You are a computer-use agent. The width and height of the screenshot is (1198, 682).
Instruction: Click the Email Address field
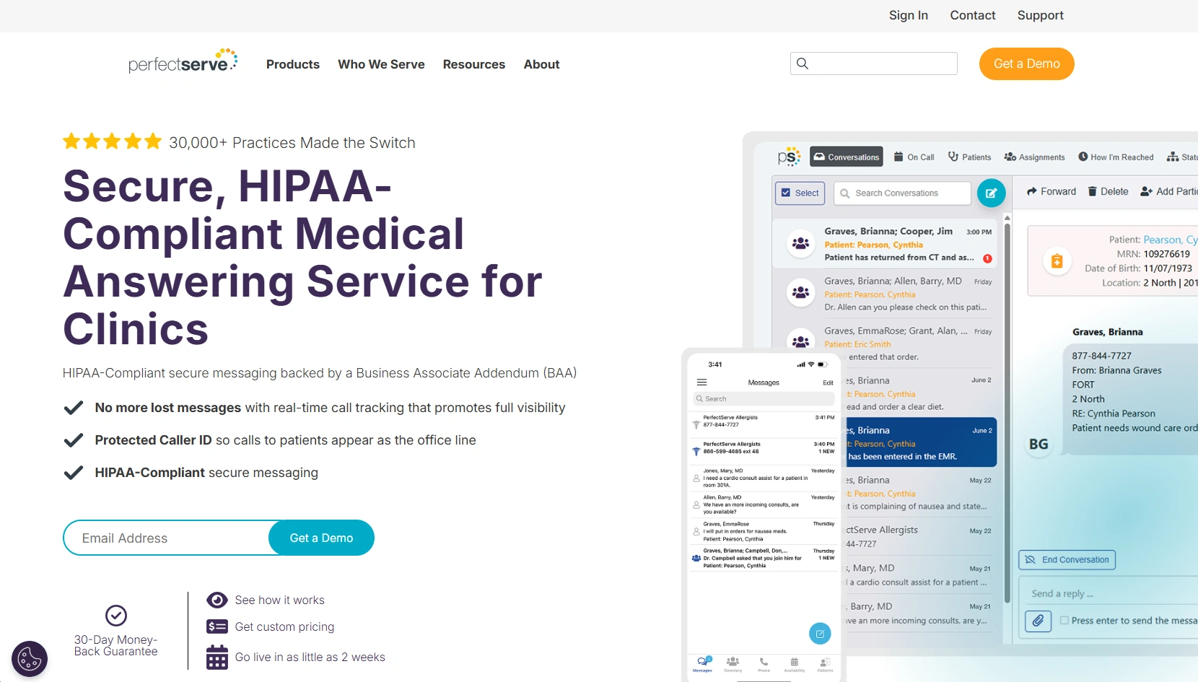point(166,538)
